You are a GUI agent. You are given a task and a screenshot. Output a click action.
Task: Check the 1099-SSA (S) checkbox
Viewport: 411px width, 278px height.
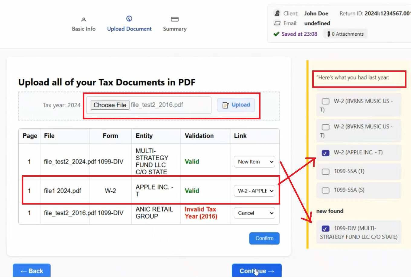tap(325, 190)
